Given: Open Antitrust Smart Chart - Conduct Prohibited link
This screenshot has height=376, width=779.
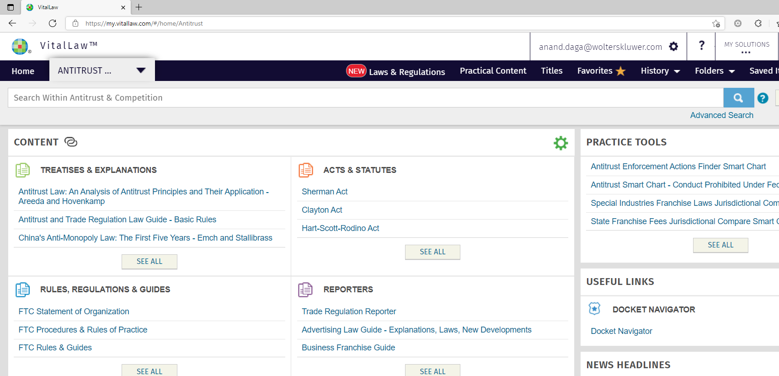Looking at the screenshot, I should tap(685, 185).
